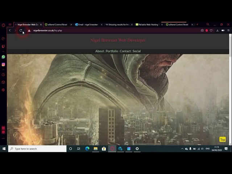
Task: Close the Nigel Brewster Web Dev tab
Action: pos(41,25)
